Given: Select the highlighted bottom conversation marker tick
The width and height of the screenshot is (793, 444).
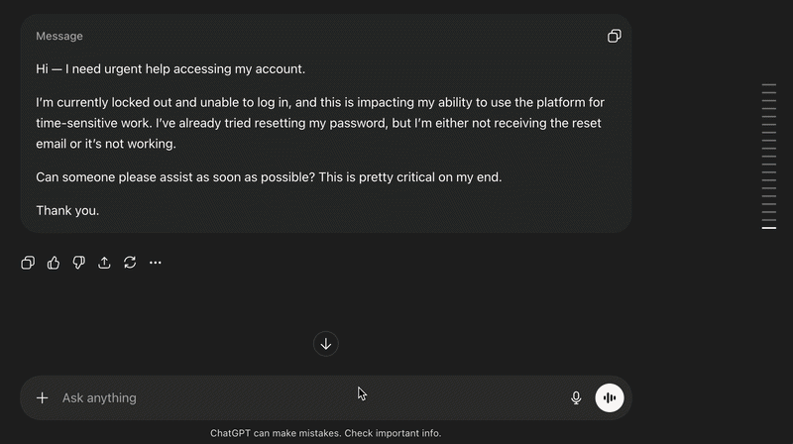Looking at the screenshot, I should (x=768, y=228).
